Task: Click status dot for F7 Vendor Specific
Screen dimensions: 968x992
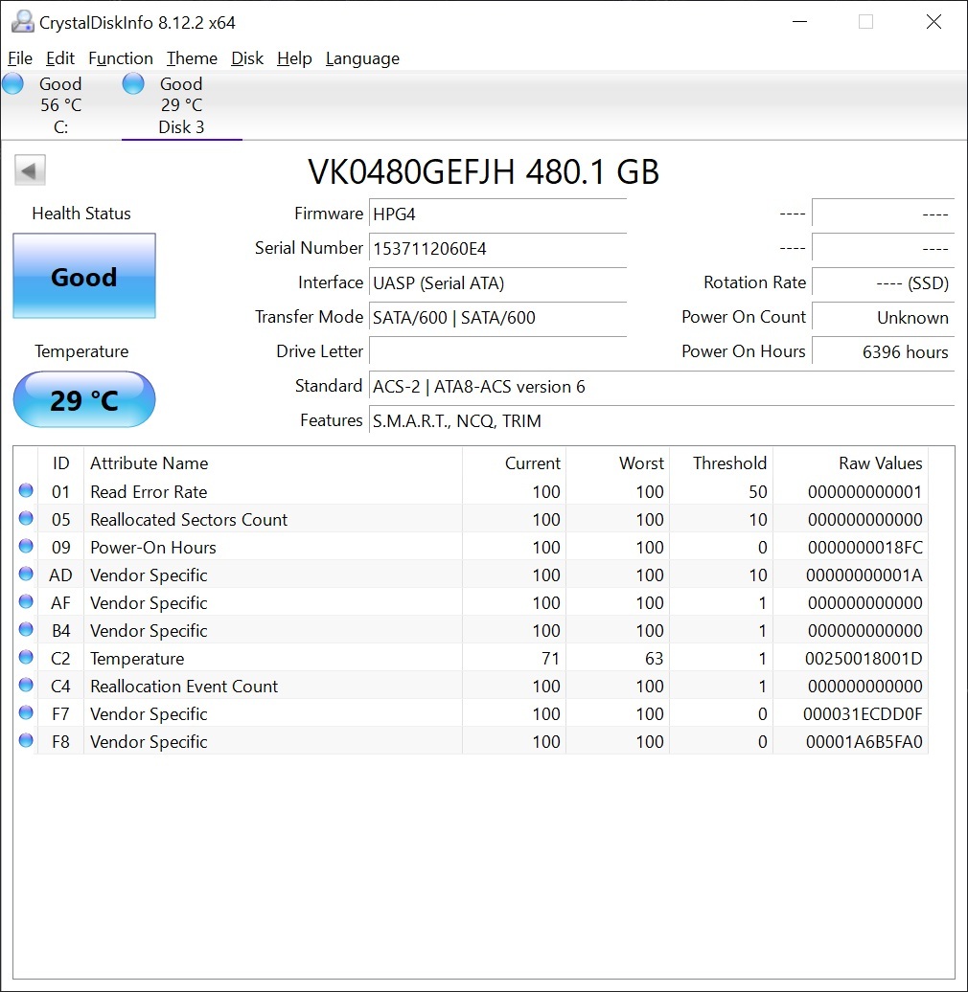Action: point(26,712)
